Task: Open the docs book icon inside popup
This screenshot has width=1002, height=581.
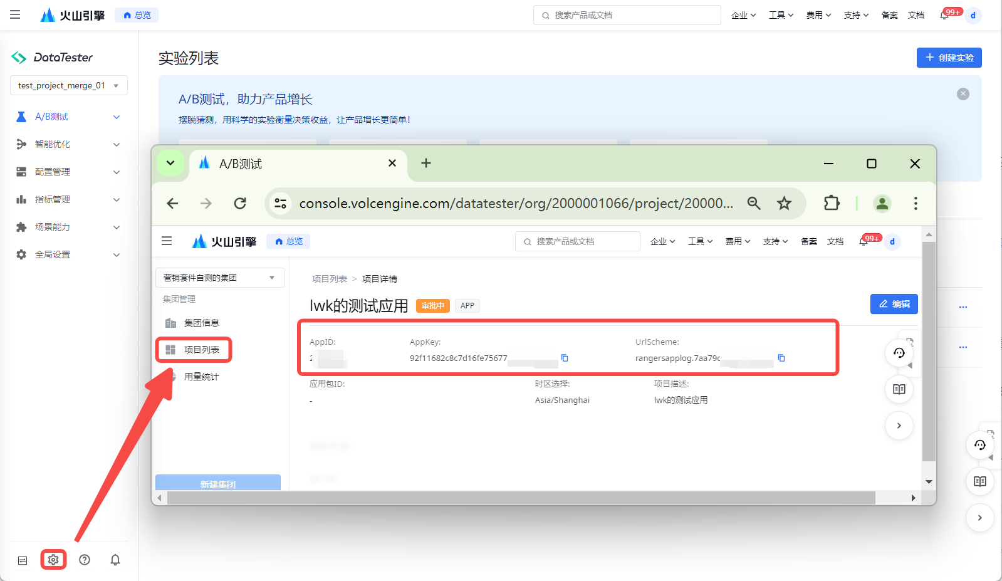Action: tap(899, 389)
